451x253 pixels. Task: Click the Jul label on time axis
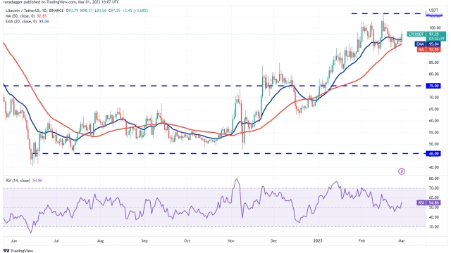pyautogui.click(x=56, y=241)
